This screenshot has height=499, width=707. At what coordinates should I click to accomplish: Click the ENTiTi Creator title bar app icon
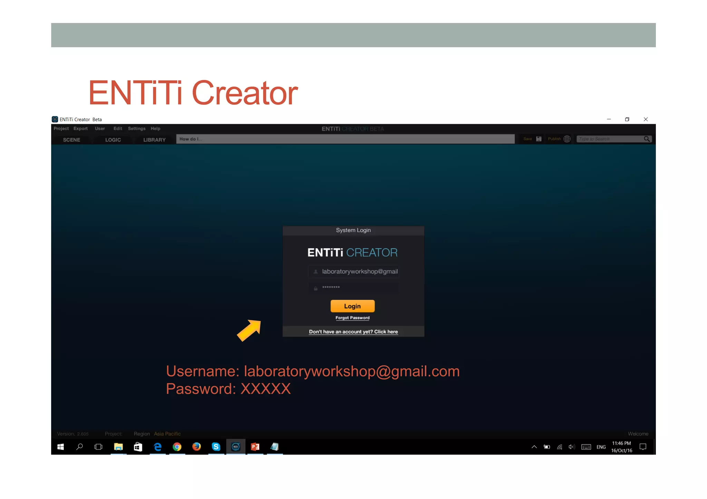pos(55,119)
